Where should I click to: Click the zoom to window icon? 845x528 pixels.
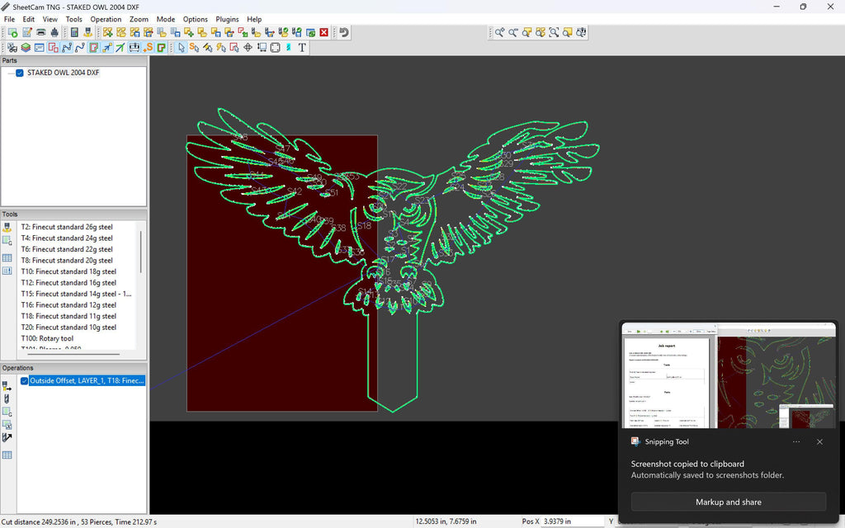(x=554, y=32)
